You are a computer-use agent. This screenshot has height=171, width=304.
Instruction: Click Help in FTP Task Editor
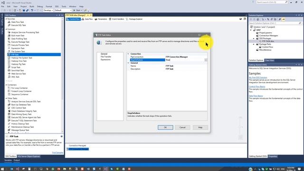(200, 127)
